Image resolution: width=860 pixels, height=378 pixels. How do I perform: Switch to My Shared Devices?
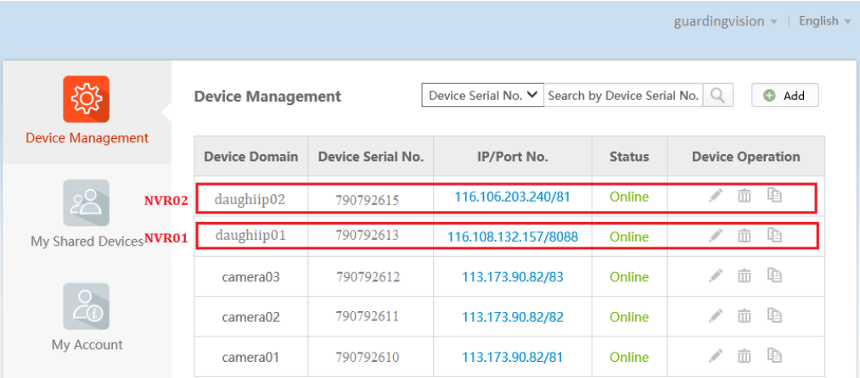(87, 214)
